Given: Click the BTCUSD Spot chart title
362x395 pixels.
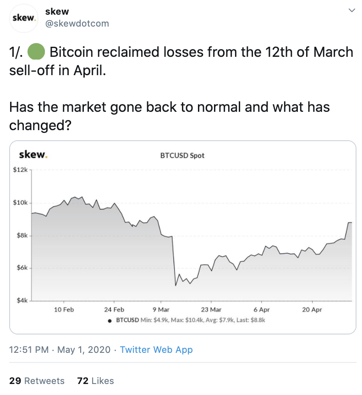Looking at the screenshot, I should [182, 155].
